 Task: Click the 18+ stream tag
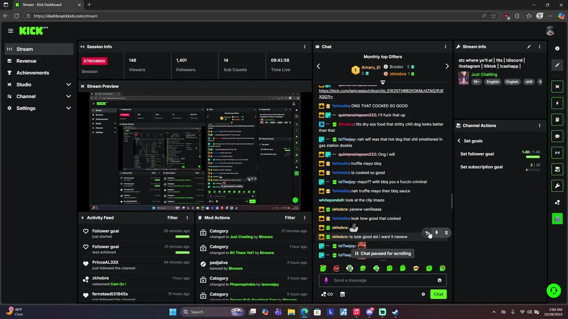point(476,82)
